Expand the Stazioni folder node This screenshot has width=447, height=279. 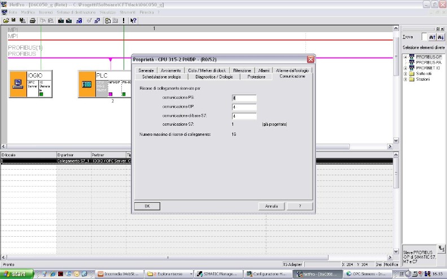(405, 79)
